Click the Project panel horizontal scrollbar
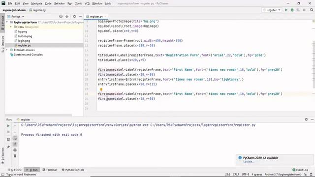The image size is (315, 177). pos(38,115)
